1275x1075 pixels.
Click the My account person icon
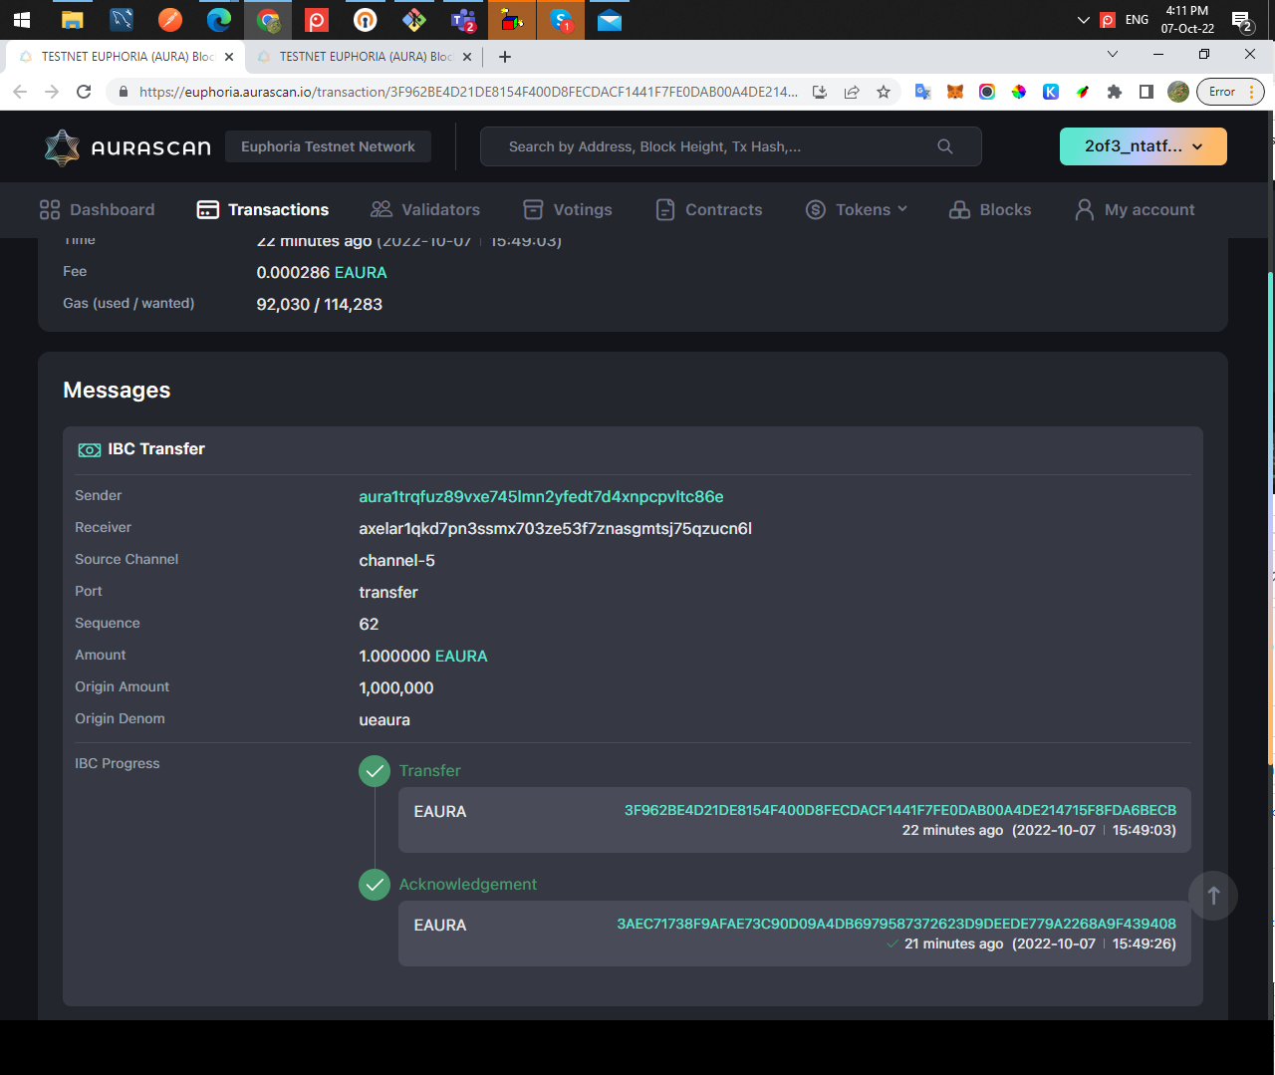(1083, 209)
